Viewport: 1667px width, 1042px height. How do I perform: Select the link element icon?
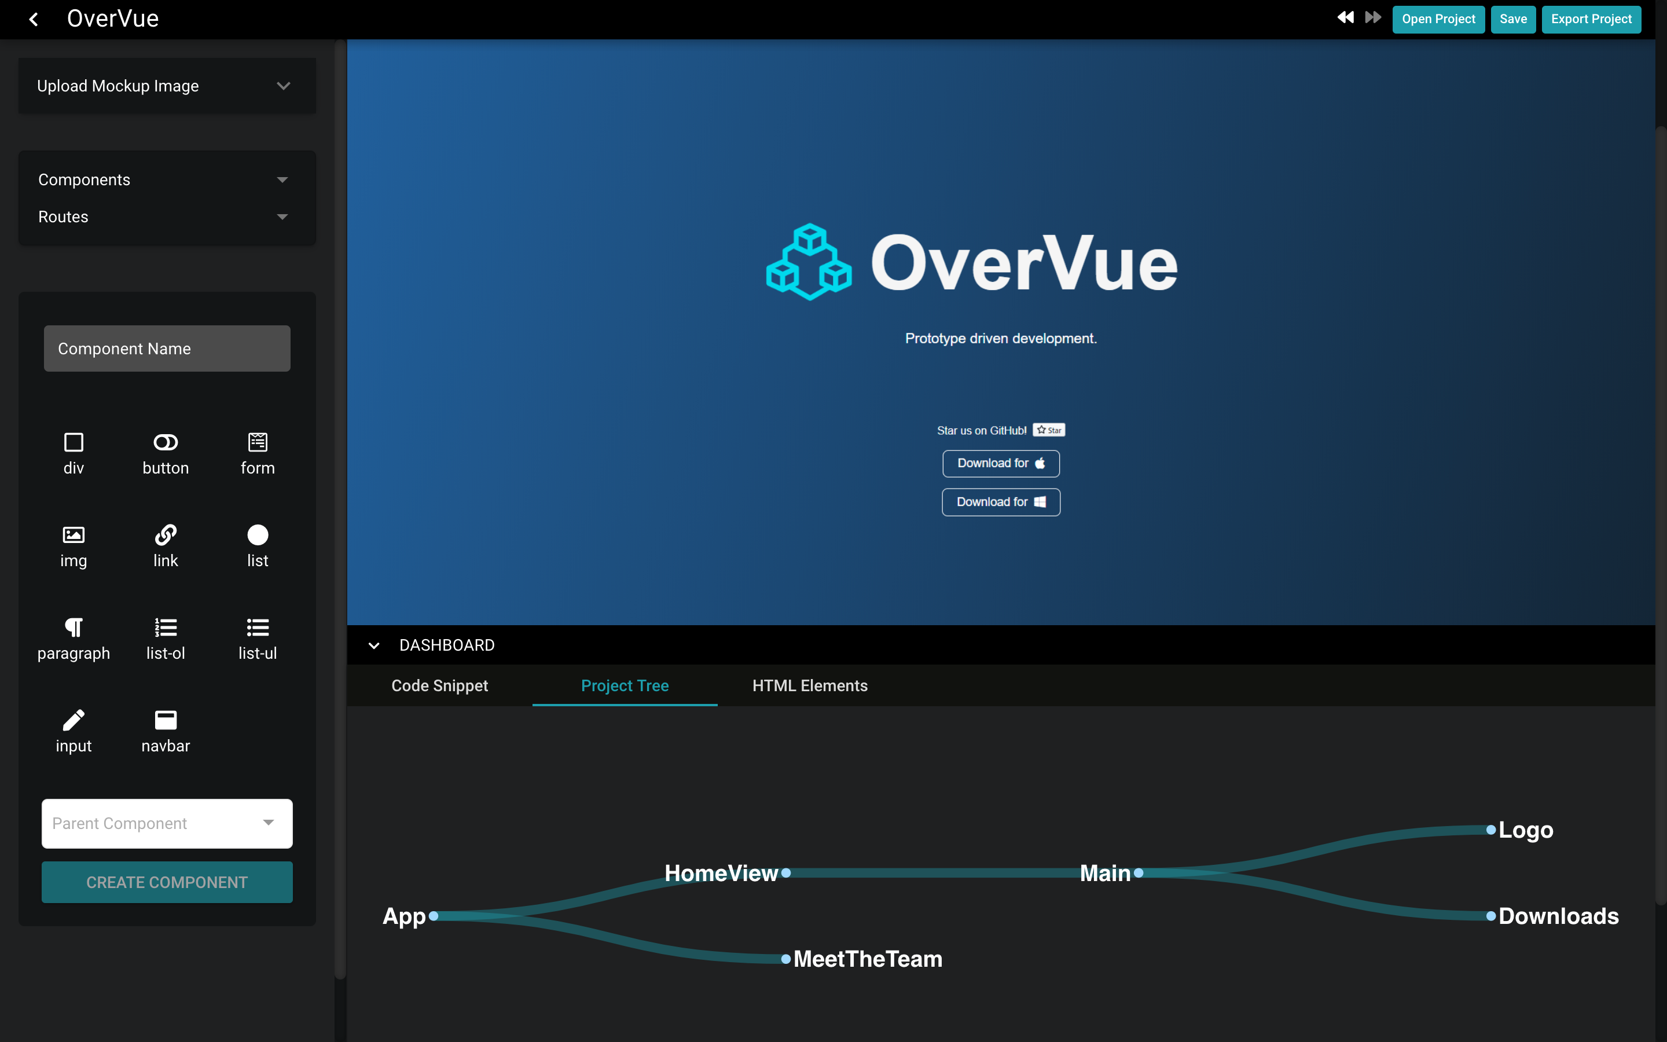tap(166, 535)
